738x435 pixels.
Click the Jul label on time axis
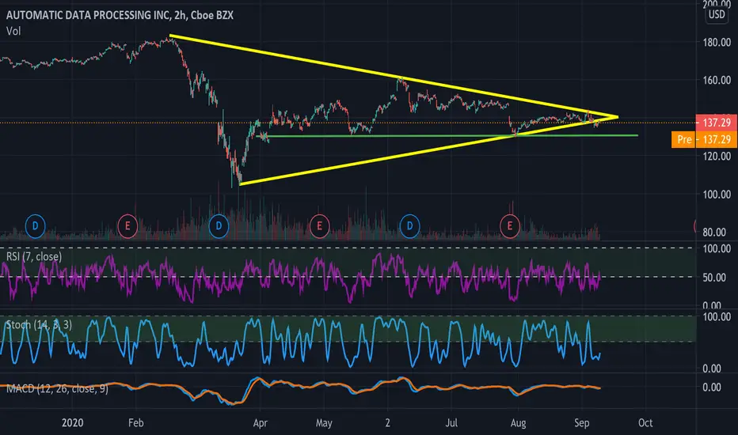pos(451,423)
